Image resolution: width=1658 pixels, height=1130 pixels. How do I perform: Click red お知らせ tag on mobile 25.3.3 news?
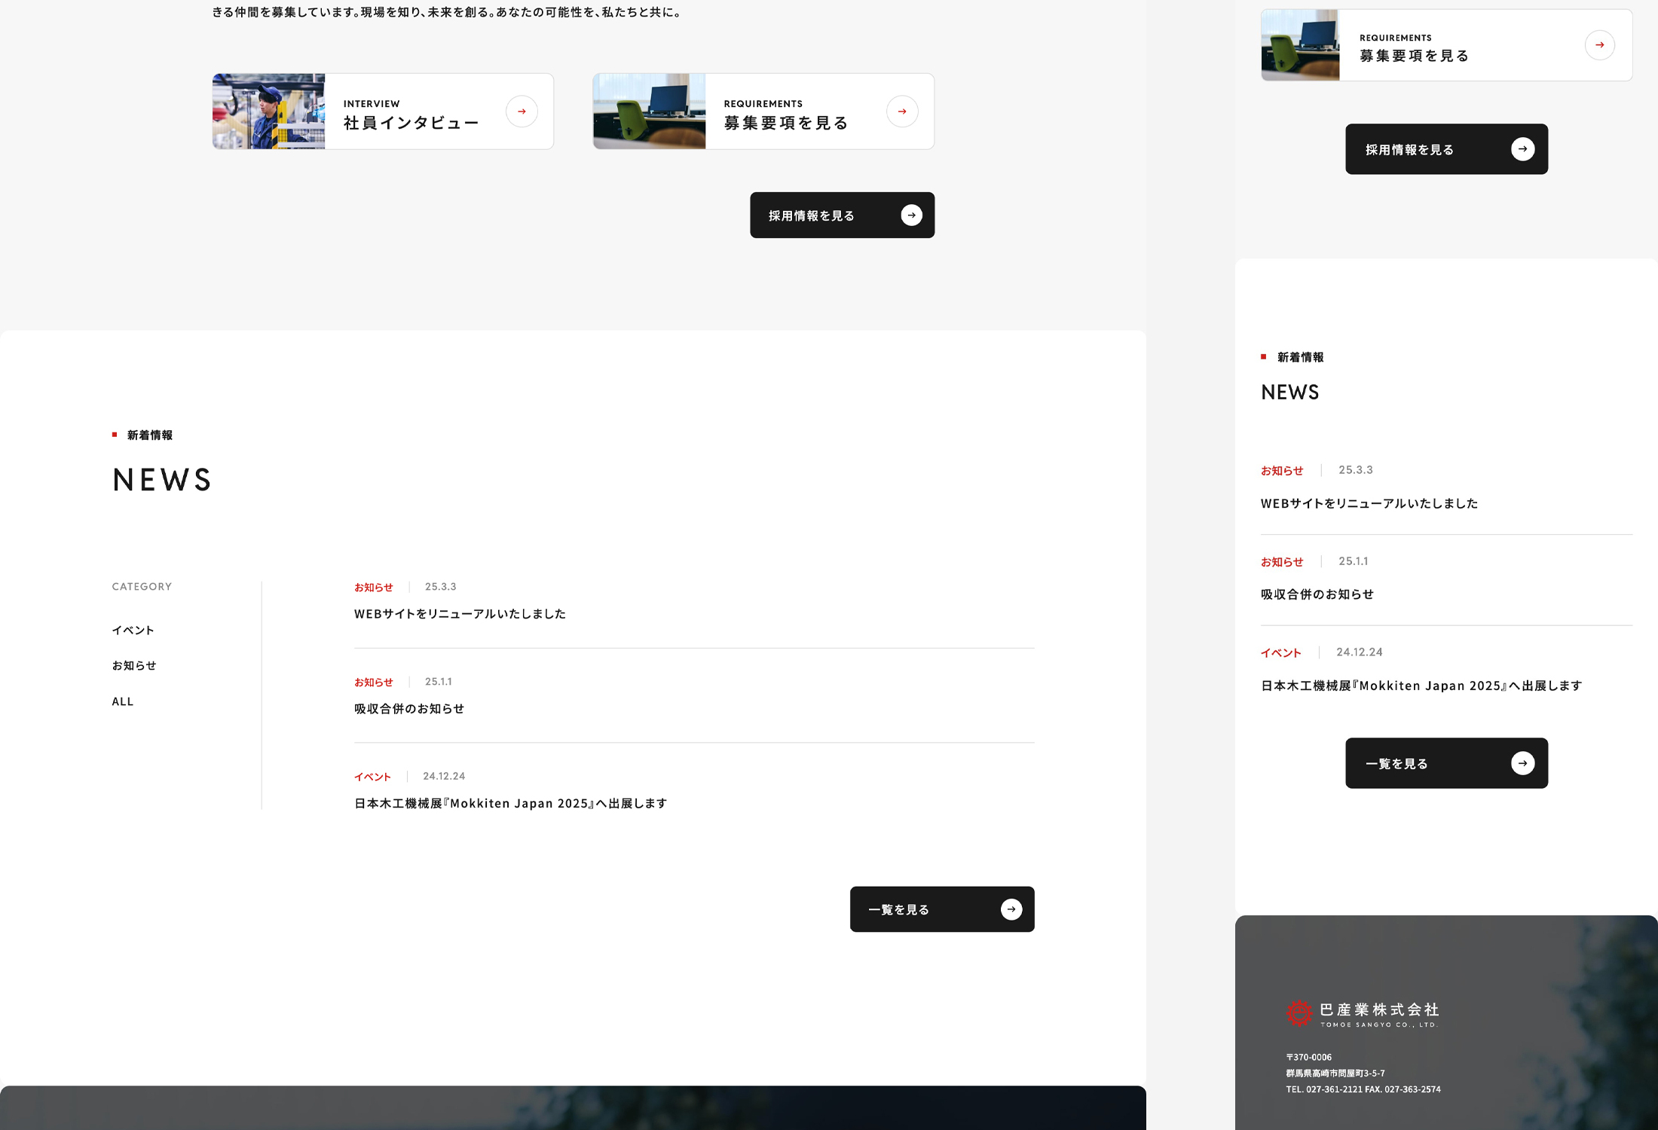click(1281, 471)
